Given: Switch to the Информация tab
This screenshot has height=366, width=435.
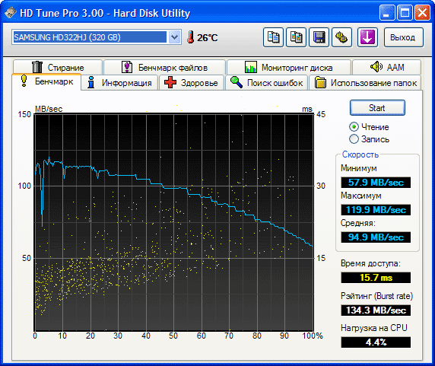Looking at the screenshot, I should tap(119, 83).
